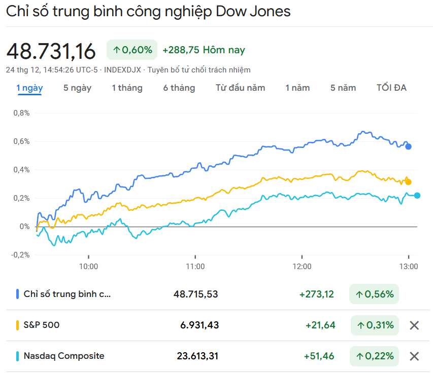Switch to the "5 ngày" time range
This screenshot has width=433, height=373.
pyautogui.click(x=77, y=88)
